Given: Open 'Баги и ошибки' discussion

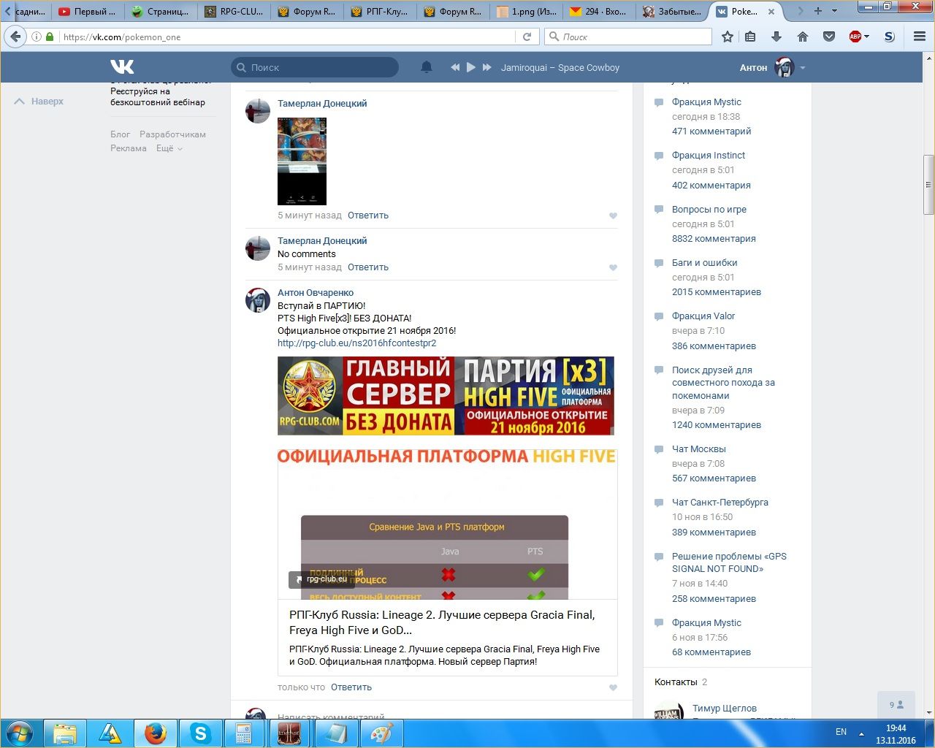Looking at the screenshot, I should pyautogui.click(x=704, y=263).
